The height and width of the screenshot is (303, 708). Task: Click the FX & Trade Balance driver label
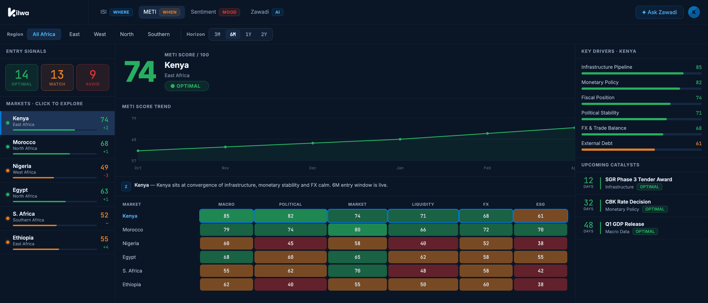[604, 128]
